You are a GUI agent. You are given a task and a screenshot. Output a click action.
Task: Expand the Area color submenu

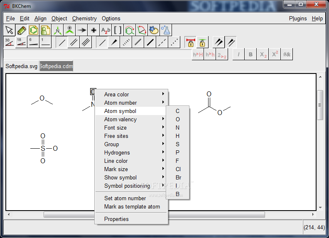(x=131, y=94)
